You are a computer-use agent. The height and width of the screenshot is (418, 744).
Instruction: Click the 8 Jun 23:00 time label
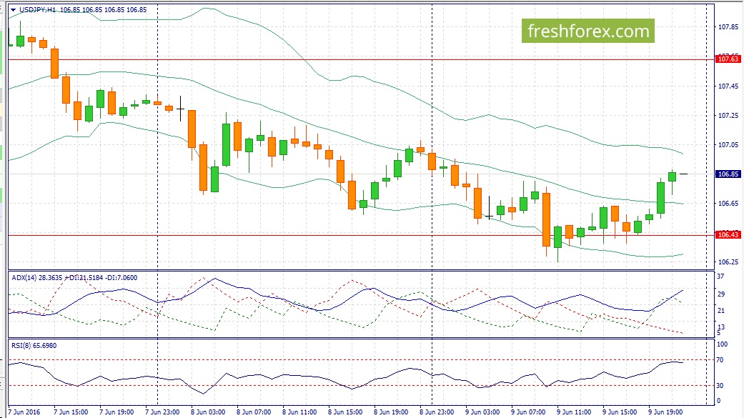pos(437,412)
